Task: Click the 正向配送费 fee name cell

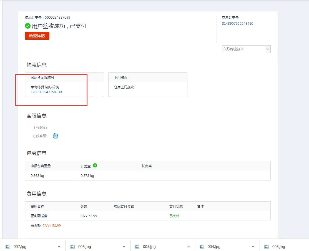Action: tap(39, 216)
